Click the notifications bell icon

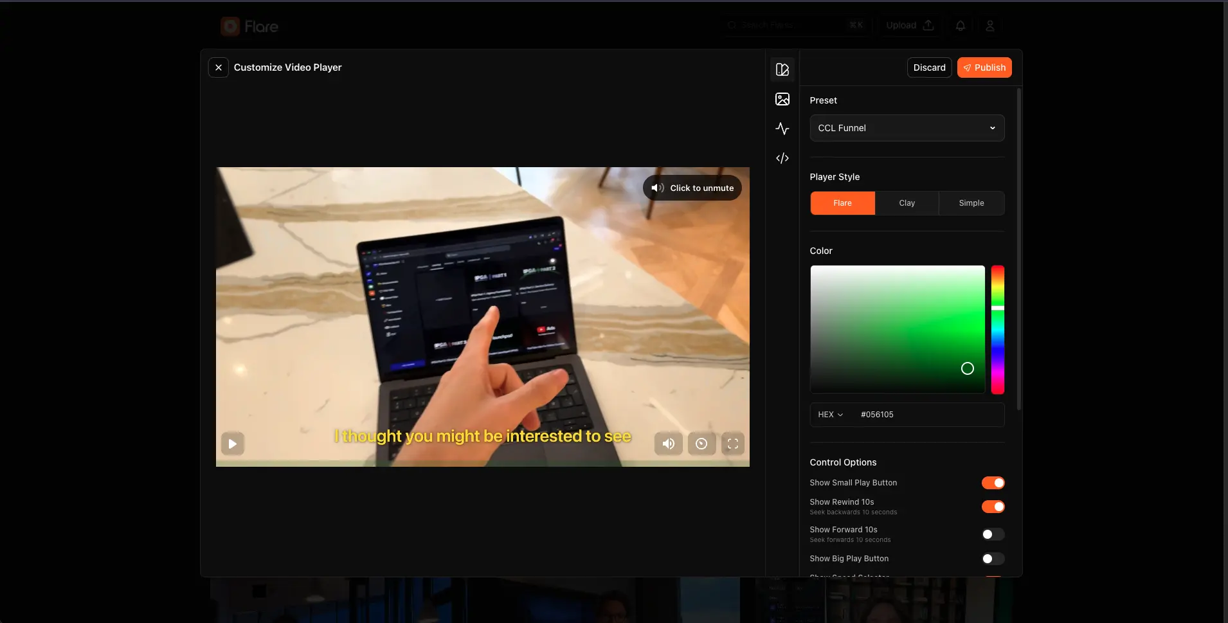point(960,25)
